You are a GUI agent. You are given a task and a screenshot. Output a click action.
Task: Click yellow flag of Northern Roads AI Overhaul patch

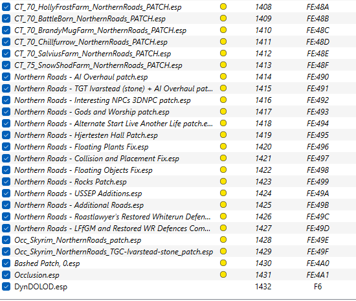click(223, 76)
